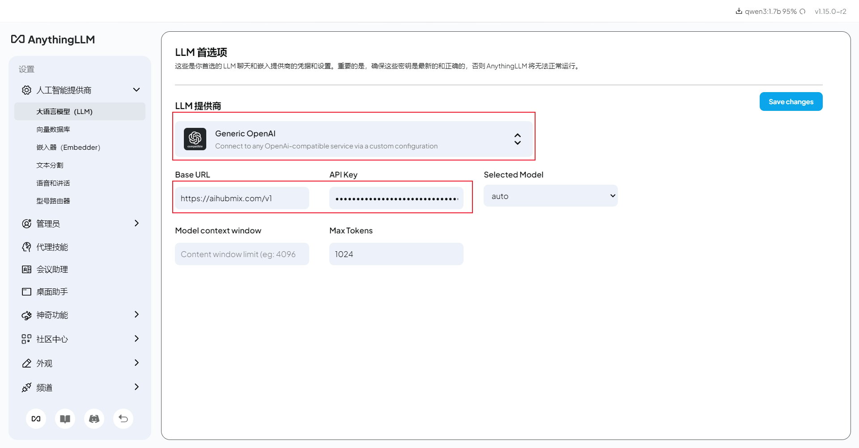Click the Selected Model label
859x448 pixels.
coord(513,175)
